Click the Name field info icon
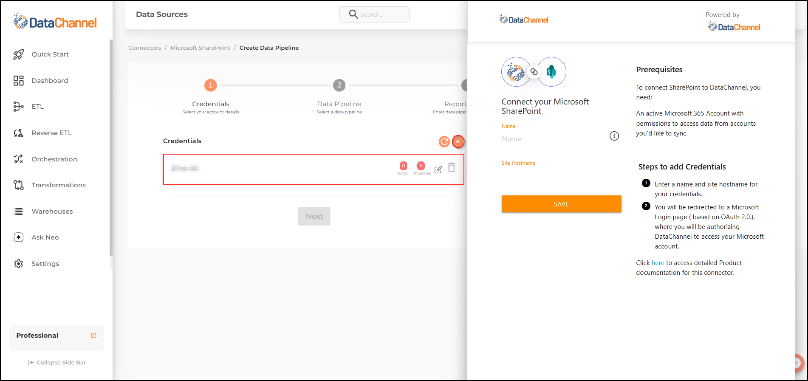Screen dimensions: 808x381 pos(614,136)
